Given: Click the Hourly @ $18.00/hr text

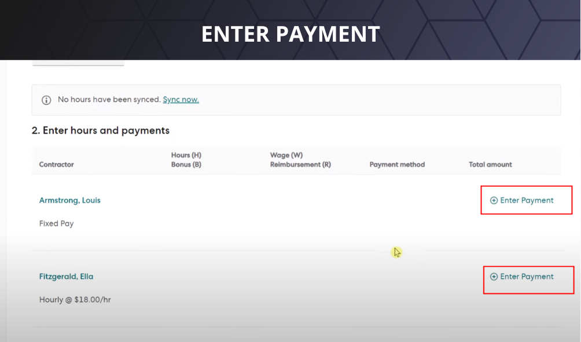Looking at the screenshot, I should 75,300.
